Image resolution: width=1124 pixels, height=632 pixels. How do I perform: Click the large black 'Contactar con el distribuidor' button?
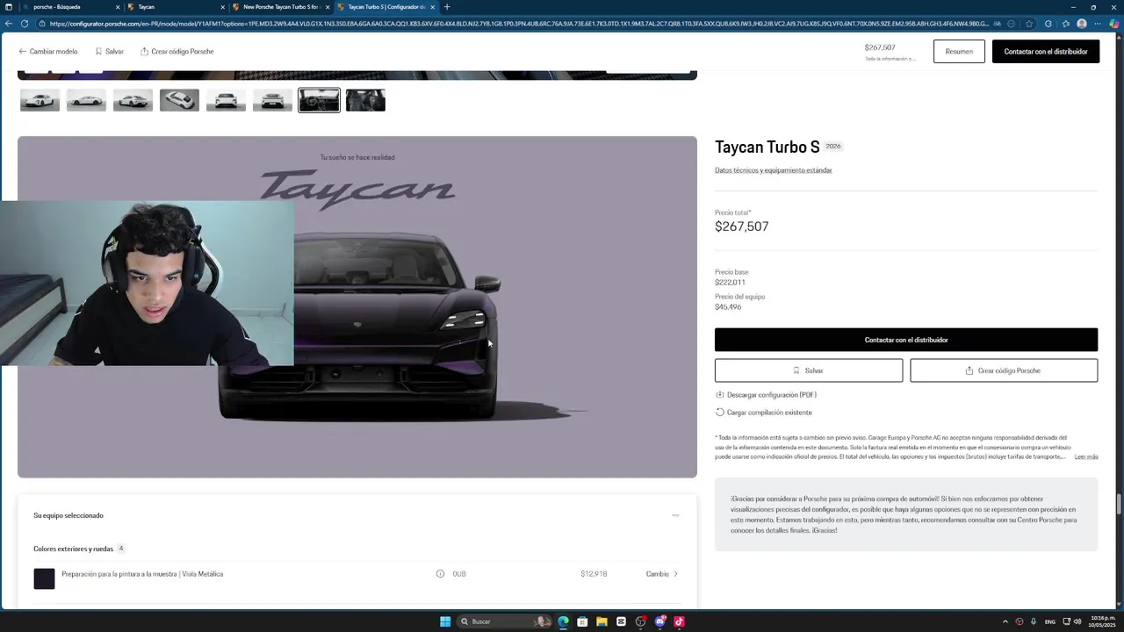tap(906, 340)
